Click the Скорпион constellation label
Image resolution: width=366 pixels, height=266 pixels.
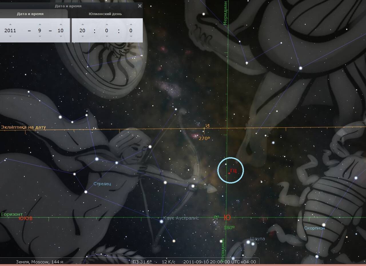314,228
